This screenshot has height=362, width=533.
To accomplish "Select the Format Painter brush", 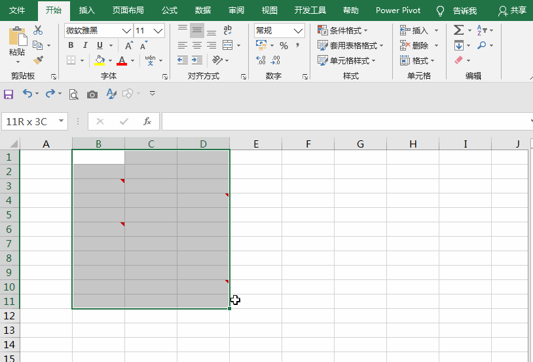I will (x=38, y=60).
